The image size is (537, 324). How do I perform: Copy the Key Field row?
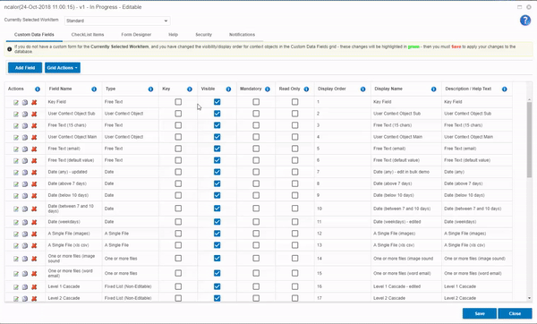(25, 102)
